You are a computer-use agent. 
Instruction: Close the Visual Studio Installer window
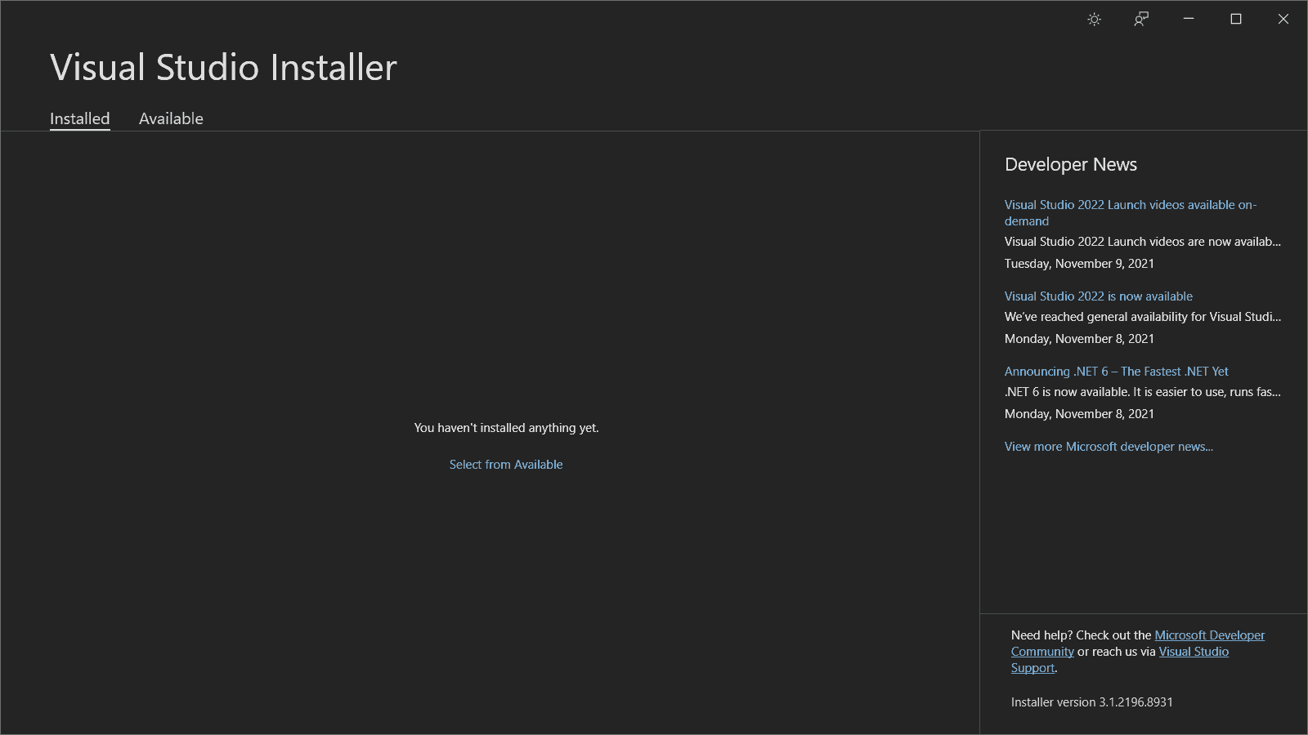[x=1283, y=19]
